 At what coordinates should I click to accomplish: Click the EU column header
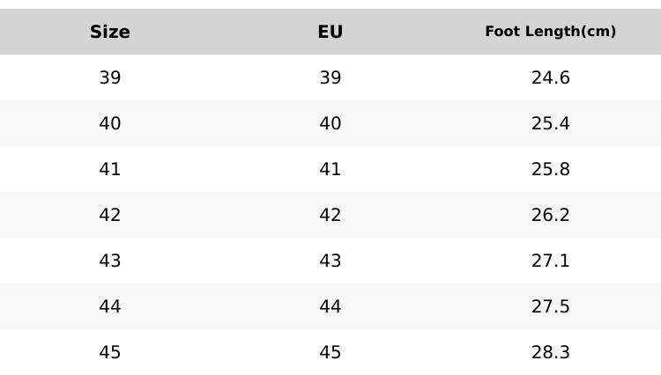(330, 32)
